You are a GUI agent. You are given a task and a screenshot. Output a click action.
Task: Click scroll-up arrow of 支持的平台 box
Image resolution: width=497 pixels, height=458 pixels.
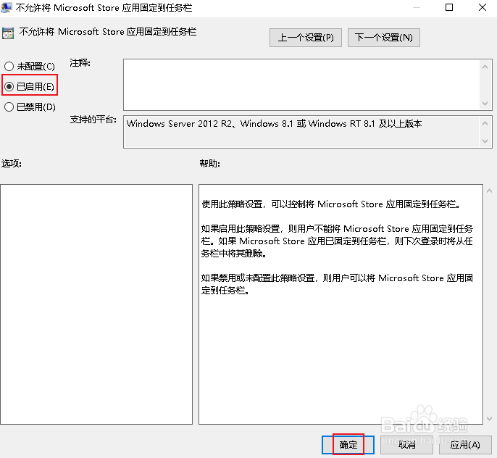(485, 123)
